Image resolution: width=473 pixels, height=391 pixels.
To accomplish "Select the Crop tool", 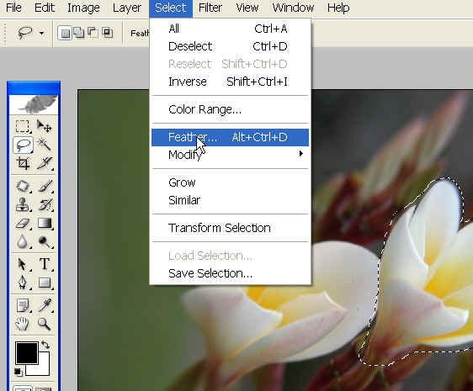I will pyautogui.click(x=23, y=163).
